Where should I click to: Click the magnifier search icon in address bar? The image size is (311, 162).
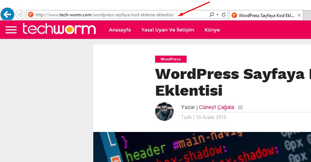[211, 15]
